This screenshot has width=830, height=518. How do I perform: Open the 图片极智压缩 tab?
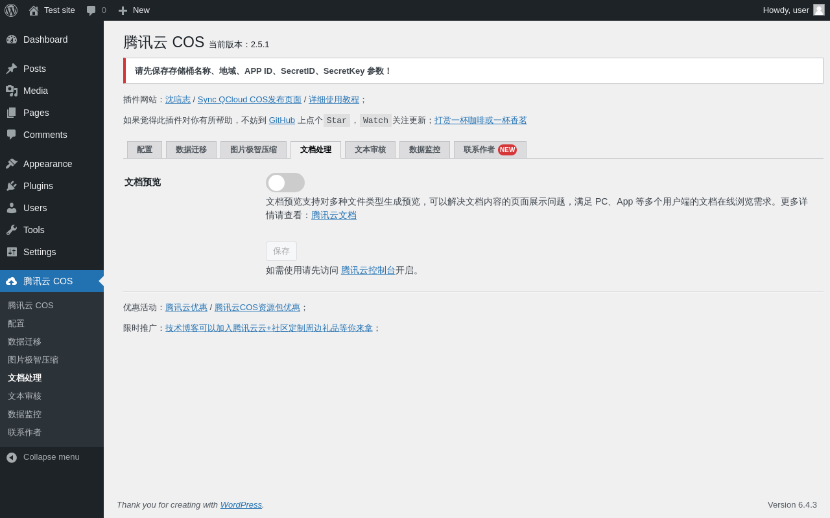(x=254, y=150)
